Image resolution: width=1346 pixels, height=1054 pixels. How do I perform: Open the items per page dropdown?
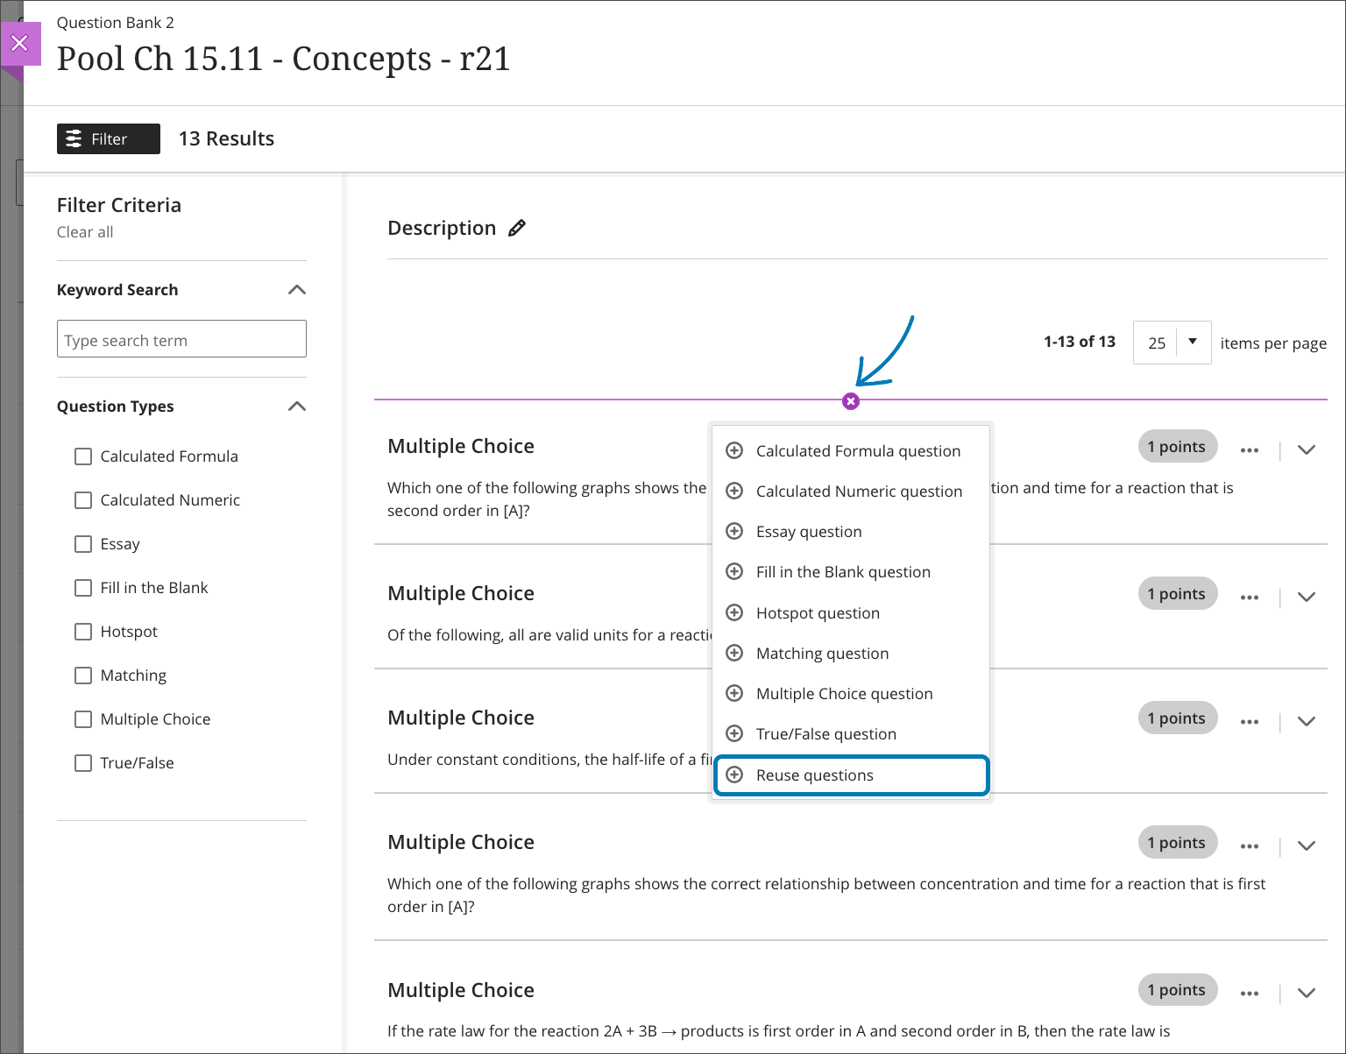point(1172,343)
